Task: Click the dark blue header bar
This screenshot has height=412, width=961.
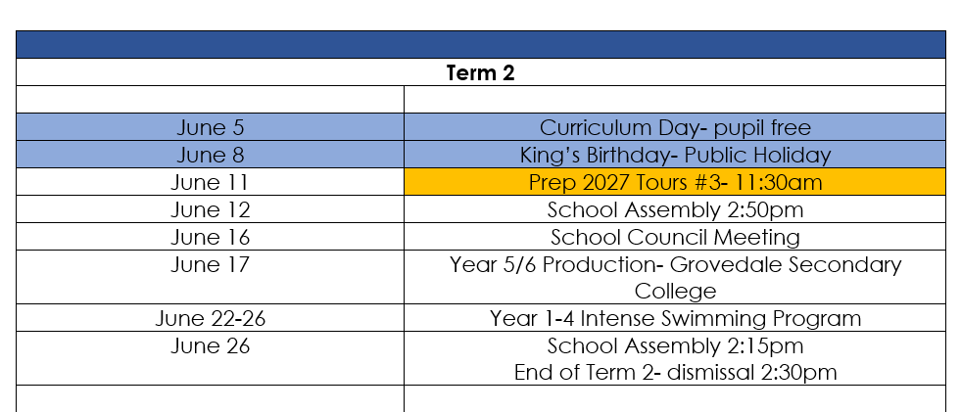Action: (480, 45)
